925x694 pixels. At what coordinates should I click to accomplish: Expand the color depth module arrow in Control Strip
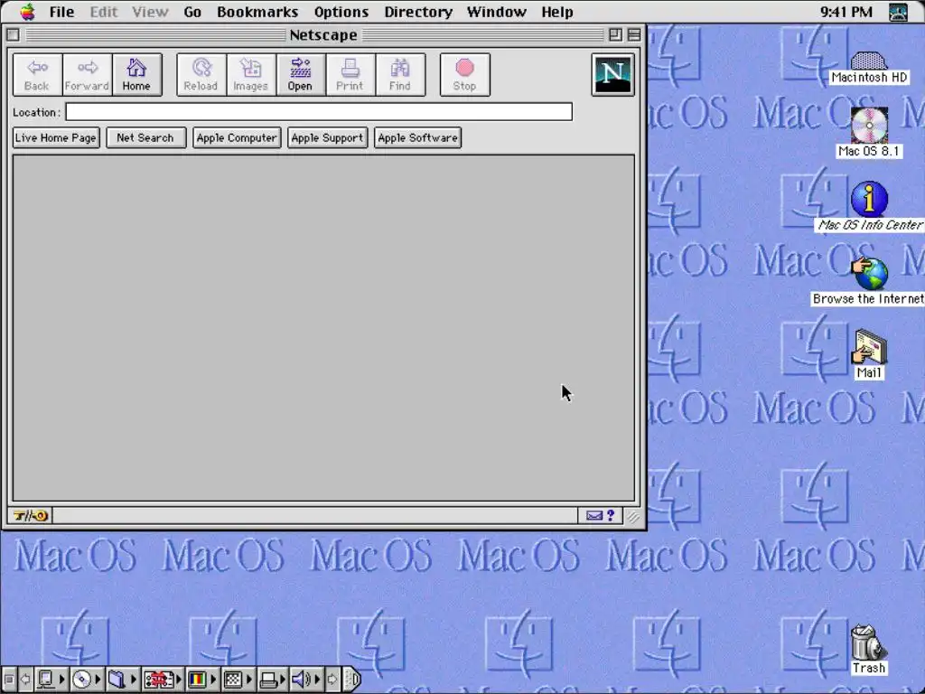(x=213, y=680)
